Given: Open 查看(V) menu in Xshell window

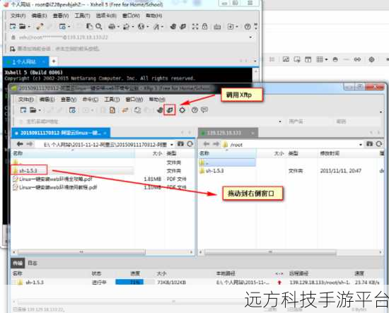Looking at the screenshot, I should coord(61,16).
